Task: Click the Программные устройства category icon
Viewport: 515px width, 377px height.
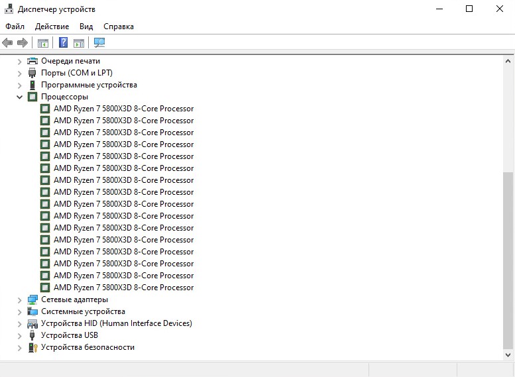Action: [32, 85]
